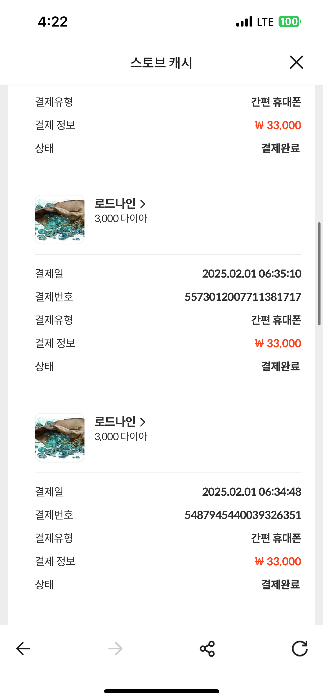Tap the topmost ₩ 33,000 amount
The width and height of the screenshot is (323, 700).
pyautogui.click(x=278, y=125)
